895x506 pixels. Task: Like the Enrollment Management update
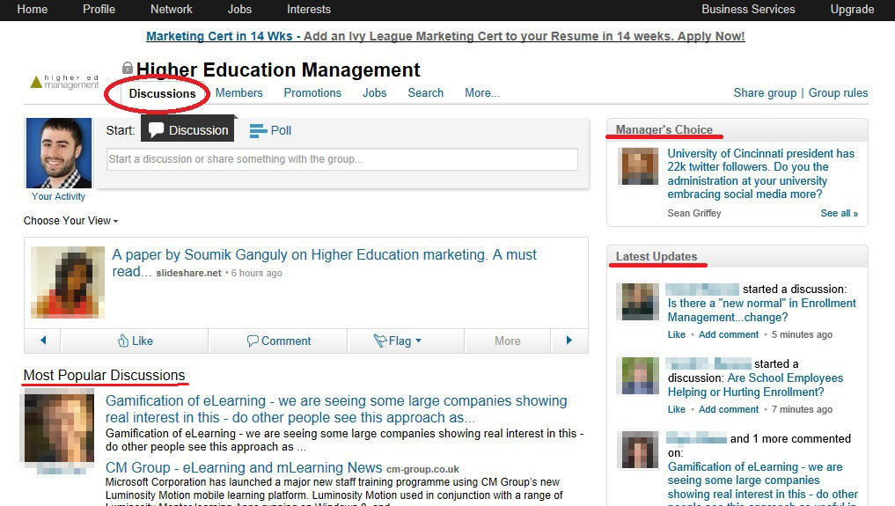pyautogui.click(x=677, y=335)
